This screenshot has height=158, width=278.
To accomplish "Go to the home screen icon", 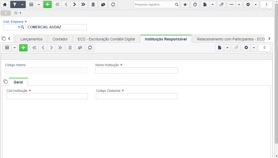I will pos(5,4).
